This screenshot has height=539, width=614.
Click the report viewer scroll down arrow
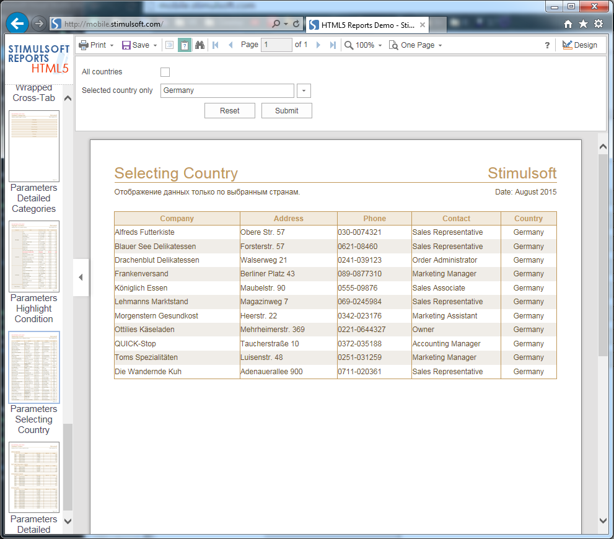pos(603,520)
